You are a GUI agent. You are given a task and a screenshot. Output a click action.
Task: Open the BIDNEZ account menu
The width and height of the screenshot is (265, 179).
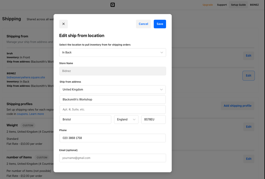click(x=254, y=5)
